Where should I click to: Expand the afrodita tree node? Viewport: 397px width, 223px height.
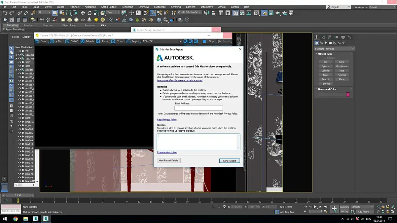[x=16, y=70]
